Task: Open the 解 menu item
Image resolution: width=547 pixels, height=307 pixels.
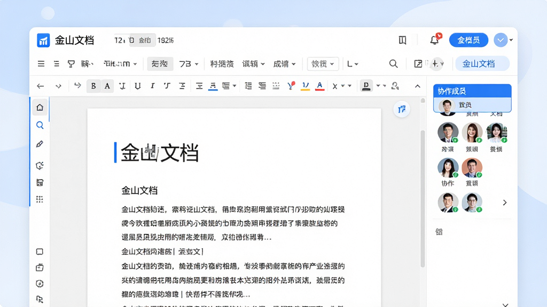Action: [87, 64]
